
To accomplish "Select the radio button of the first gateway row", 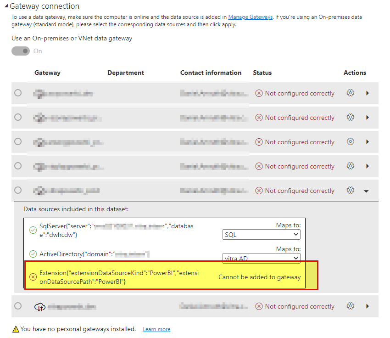I will pos(18,93).
